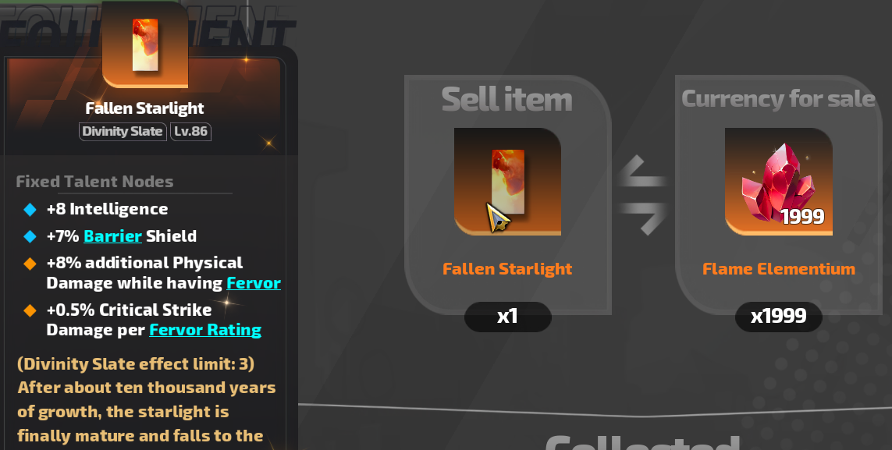Click the blue diamond beside +8 Intelligence
Viewport: 892px width, 450px height.
click(30, 210)
